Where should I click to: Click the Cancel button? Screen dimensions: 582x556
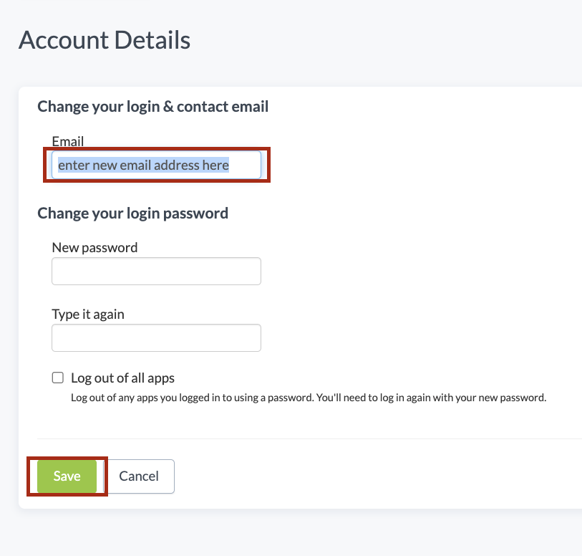point(139,476)
